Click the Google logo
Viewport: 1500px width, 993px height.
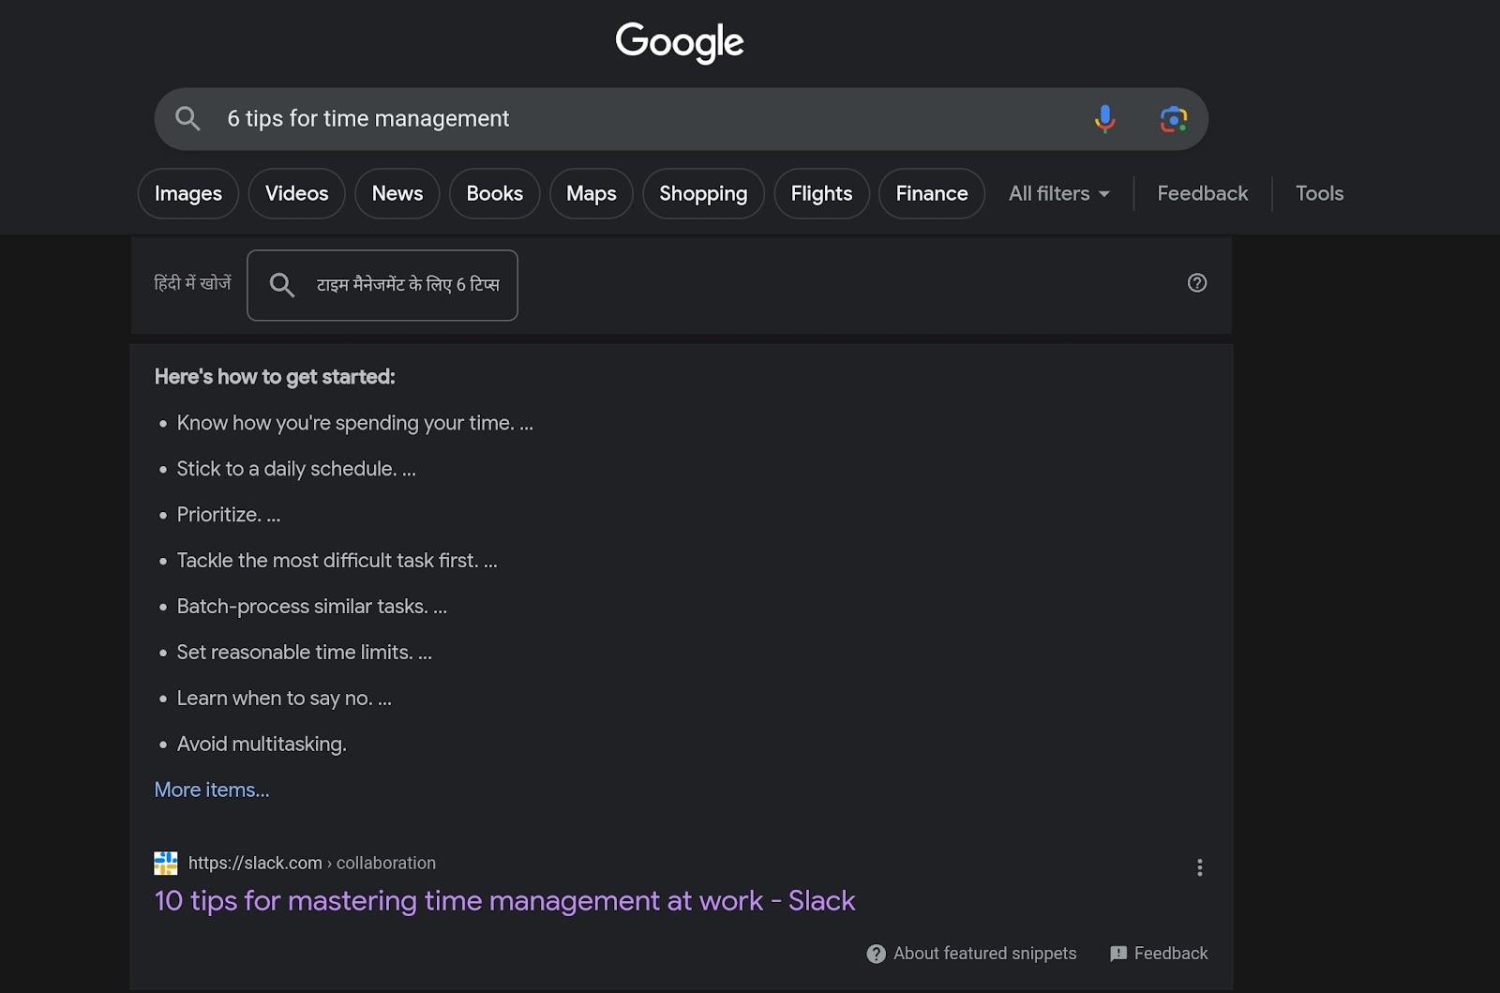(x=680, y=42)
